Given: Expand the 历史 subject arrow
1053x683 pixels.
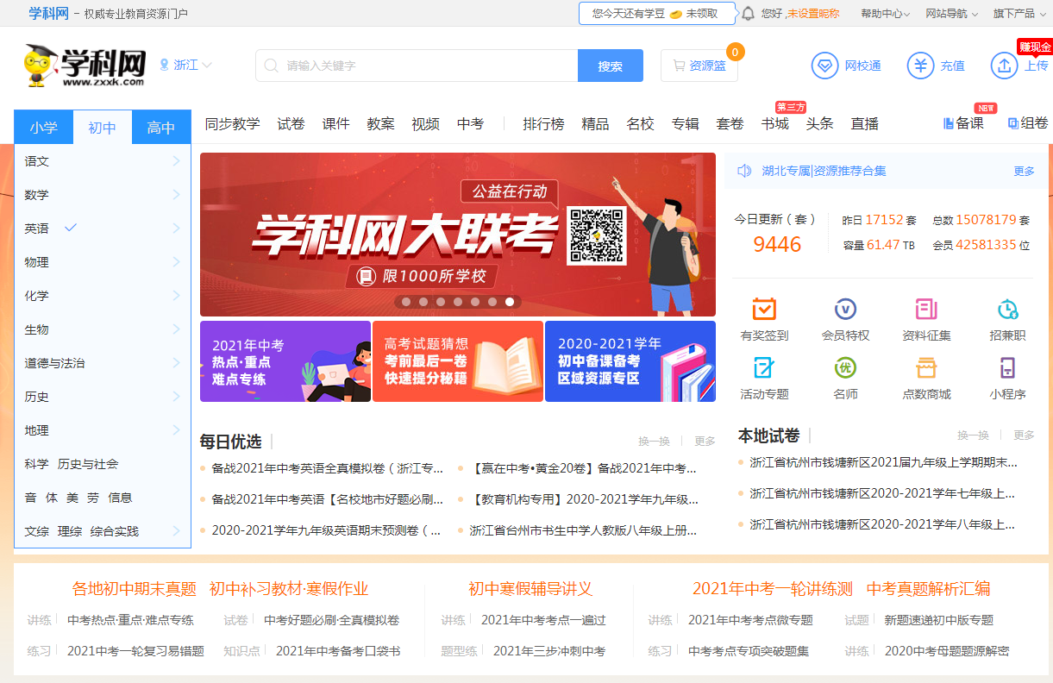Looking at the screenshot, I should (x=176, y=397).
